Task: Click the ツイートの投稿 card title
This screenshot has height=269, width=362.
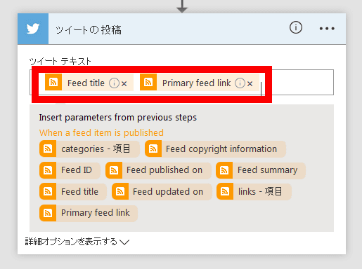Action: click(x=89, y=30)
